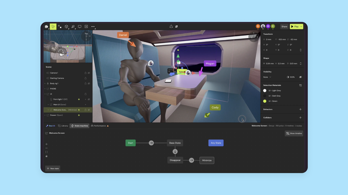
Task: Lock the Body rig 1 layer
Action: [86, 83]
